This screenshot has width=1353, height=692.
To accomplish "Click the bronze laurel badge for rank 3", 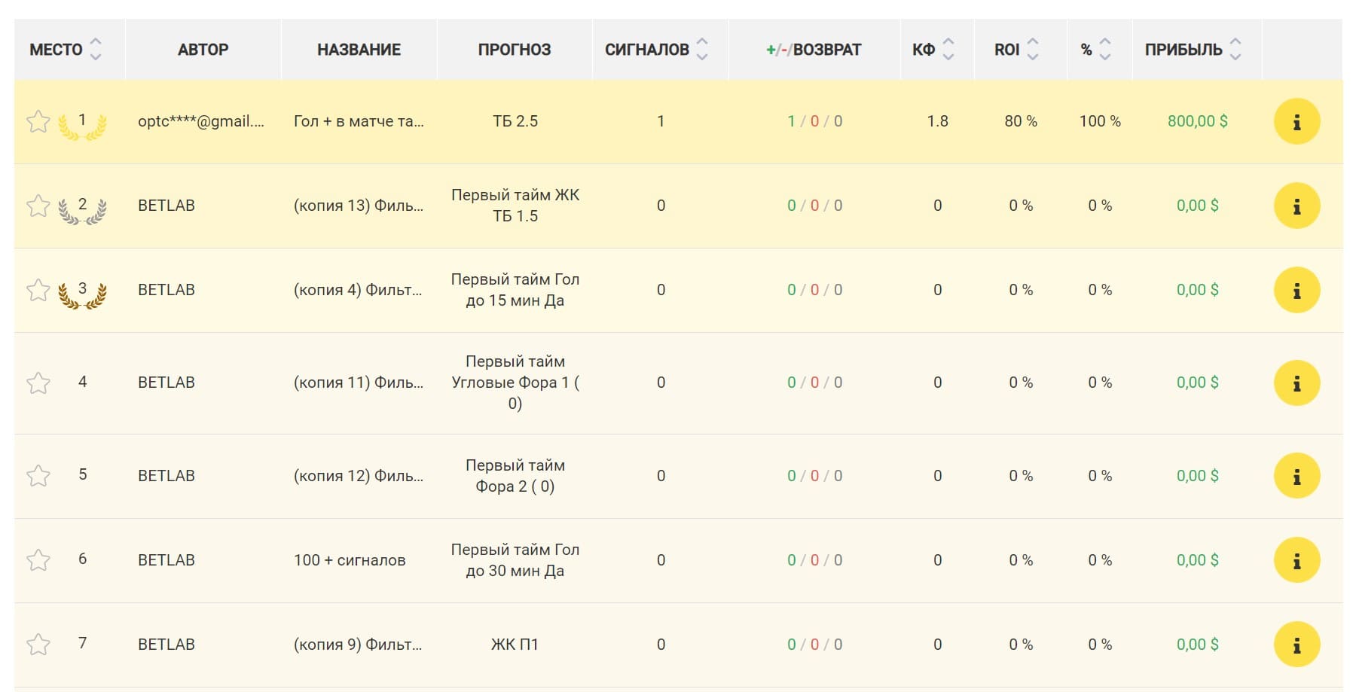I will point(83,293).
